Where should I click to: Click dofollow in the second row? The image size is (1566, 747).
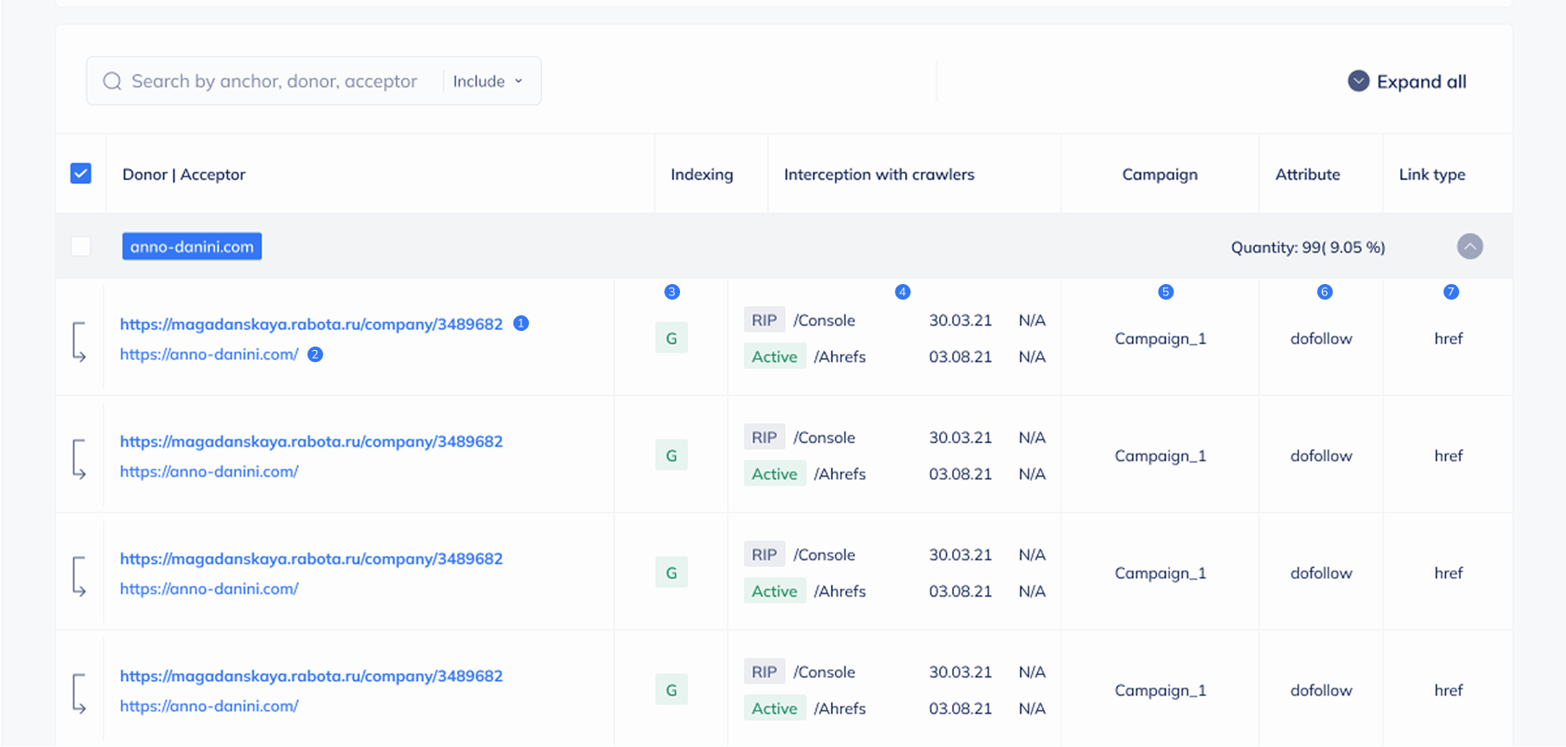point(1321,456)
